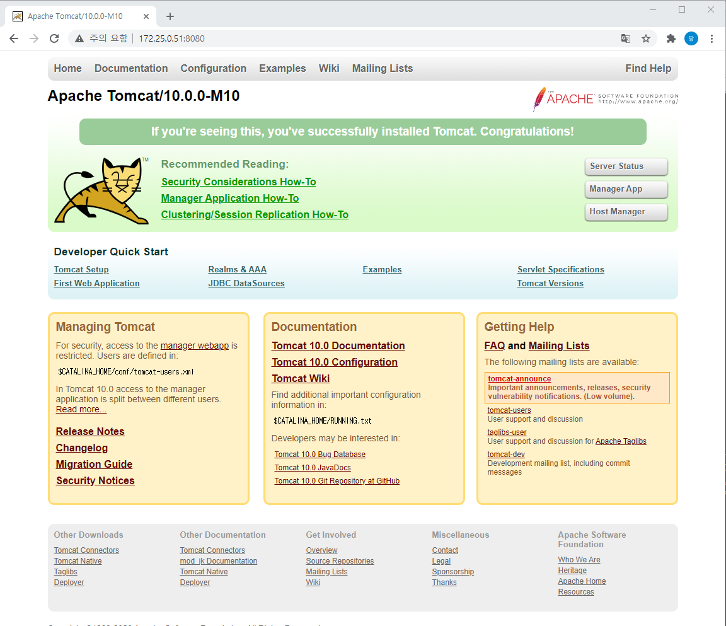Close the Apache Tomcat tab
This screenshot has width=726, height=626.
pyautogui.click(x=146, y=16)
